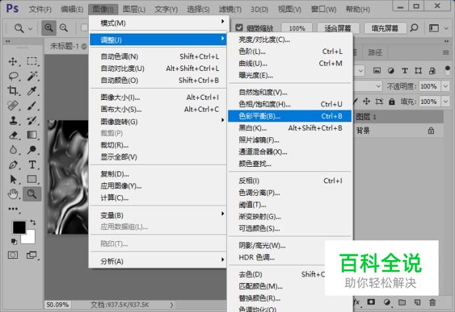455x312 pixels.
Task: Select the Rectangle shape tool
Action: pos(32,179)
